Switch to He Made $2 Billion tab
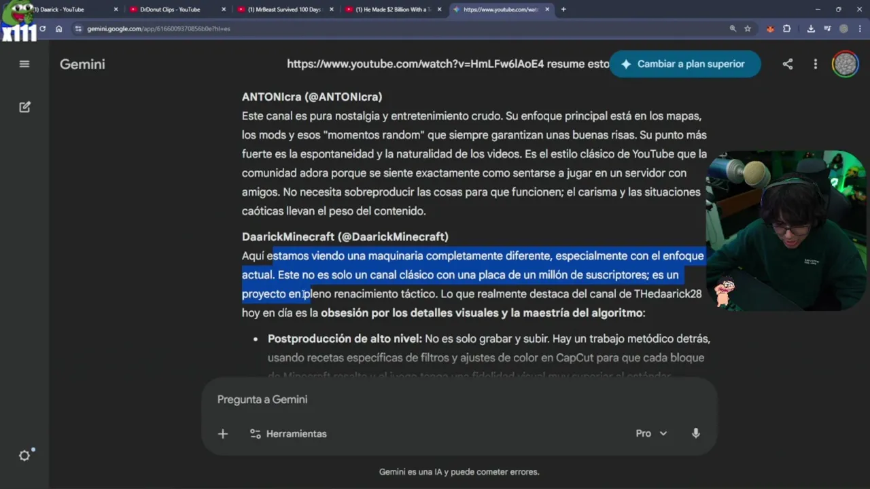 pos(393,10)
